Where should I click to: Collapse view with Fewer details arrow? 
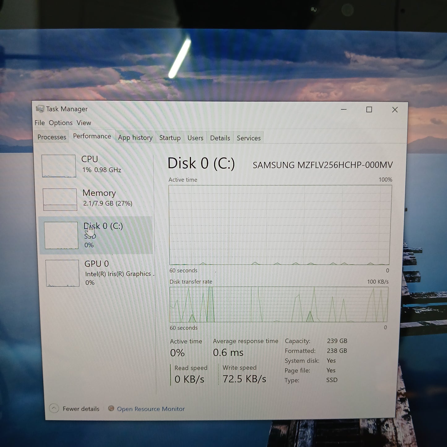tap(54, 409)
